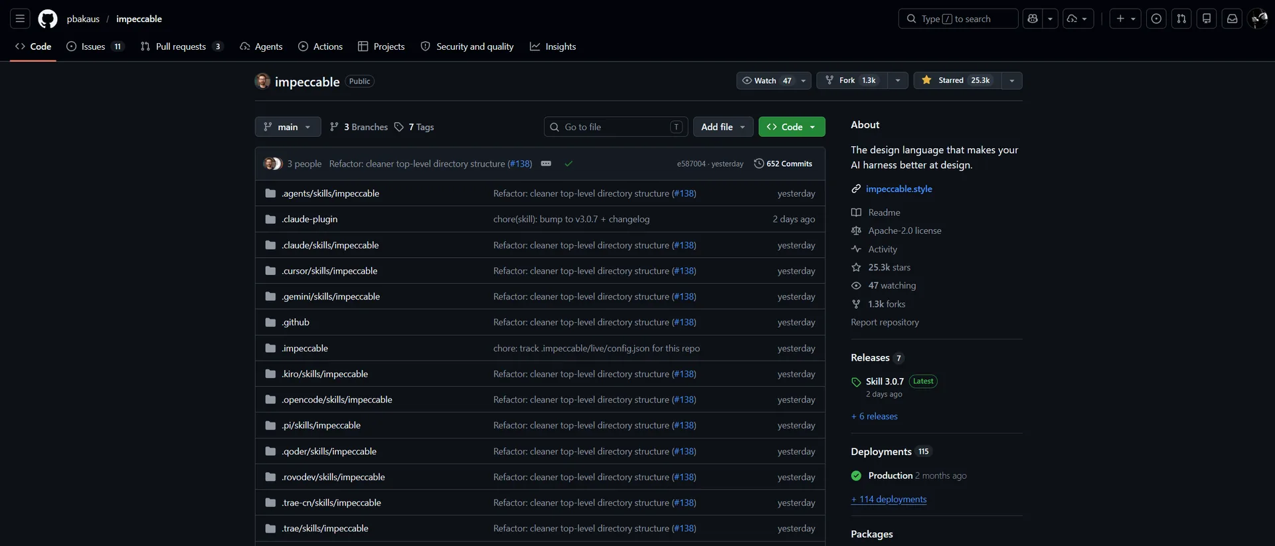
Task: Open commit 'chore(skill): bump to v3.0.7 + changelog'
Action: [x=571, y=219]
